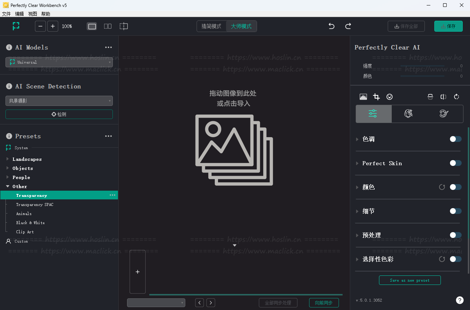The width and height of the screenshot is (470, 310).
Task: Open the 编辑 menu
Action: pos(20,14)
